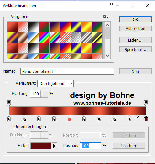Open the Glättung slider arrow
Screen dimensions: 155x164
tap(44, 94)
